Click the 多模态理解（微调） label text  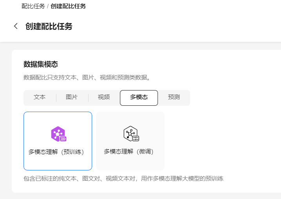129,151
